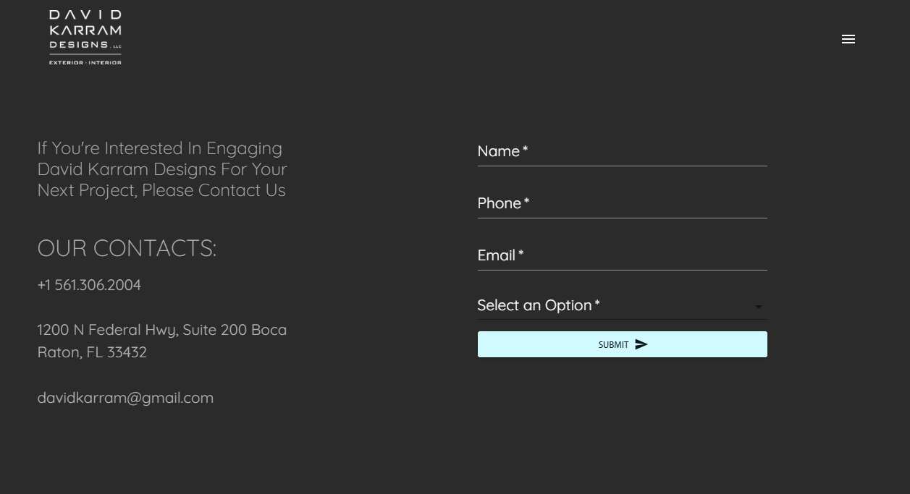Screen dimensions: 910x494
Task: Click the SUBMIT text label
Action: coord(613,345)
